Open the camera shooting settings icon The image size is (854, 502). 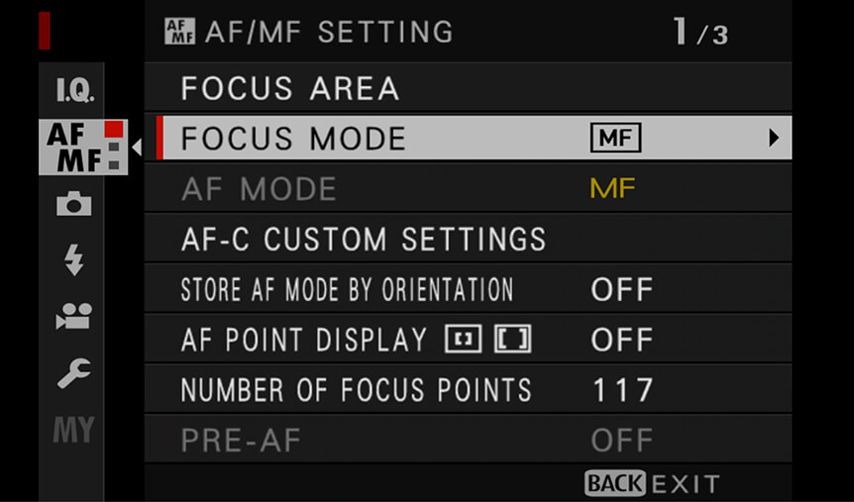(x=73, y=204)
